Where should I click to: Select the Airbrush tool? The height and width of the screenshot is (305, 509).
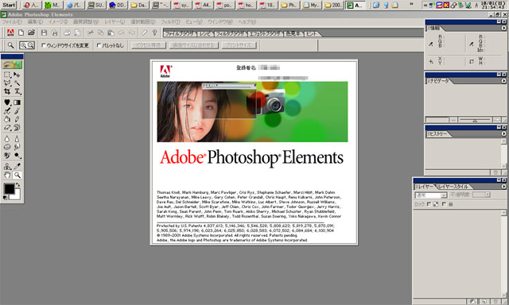pos(7,111)
